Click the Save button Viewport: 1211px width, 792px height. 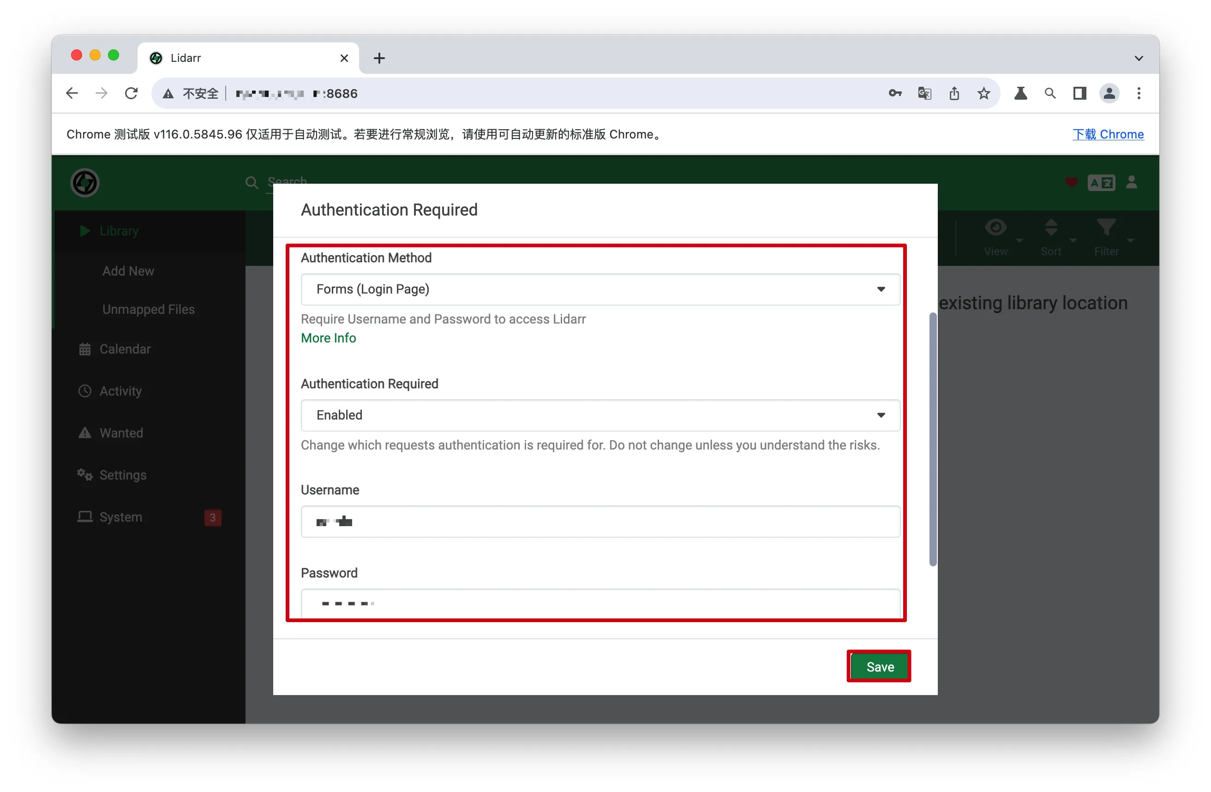click(x=879, y=667)
